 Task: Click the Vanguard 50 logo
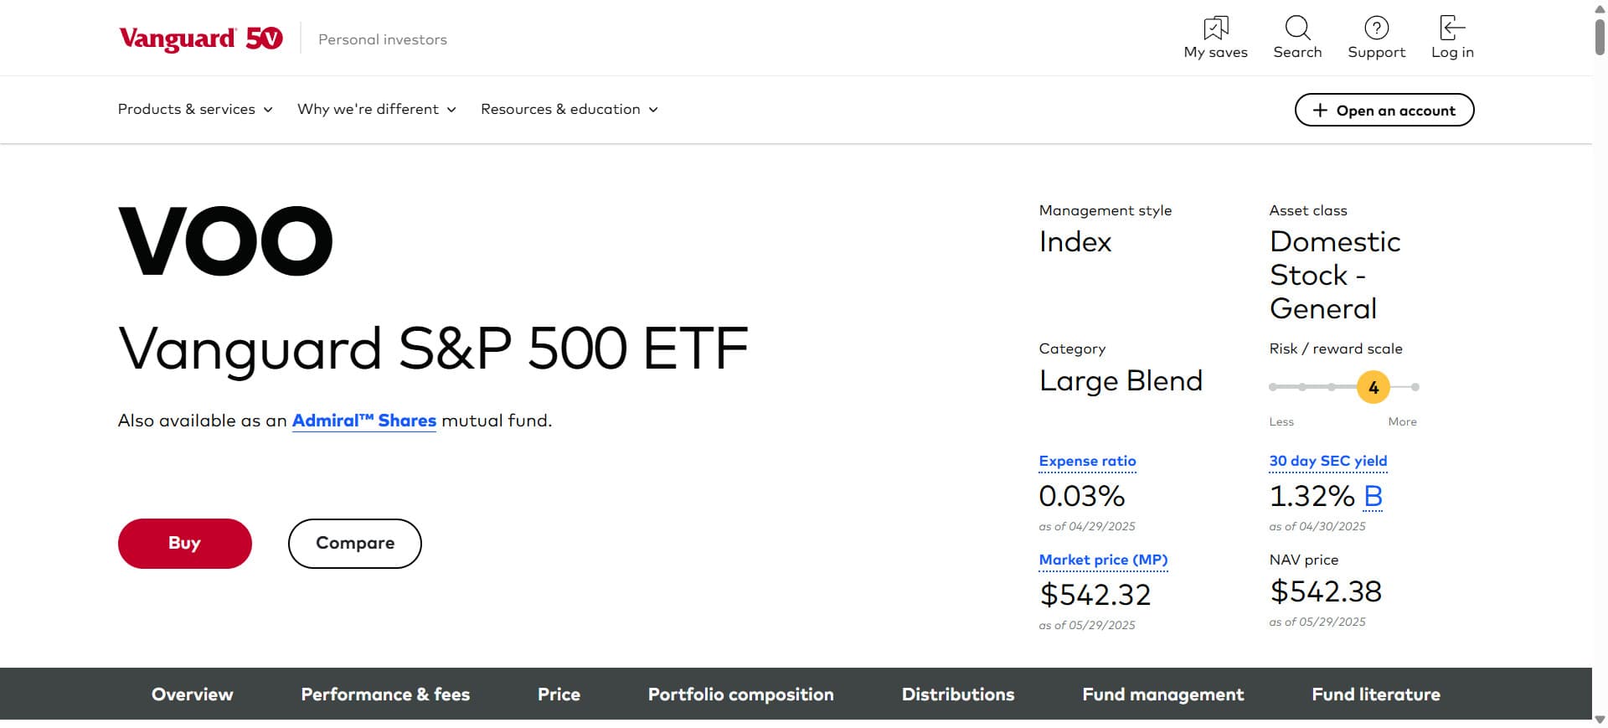pos(201,39)
